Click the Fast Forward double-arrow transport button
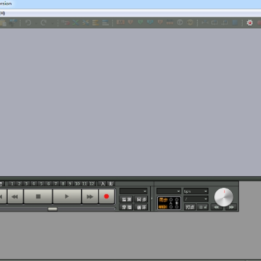The height and width of the screenshot is (261, 261). click(x=90, y=196)
